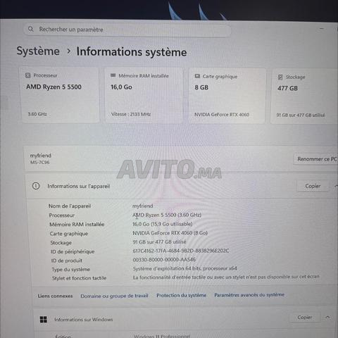Image resolution: width=338 pixels, height=338 pixels.
Task: Click the Stockage drive icon
Action: pos(280,77)
